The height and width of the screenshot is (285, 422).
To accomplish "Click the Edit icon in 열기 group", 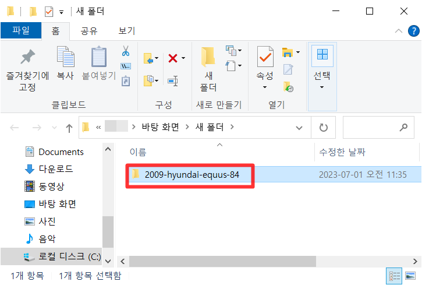I will [288, 69].
